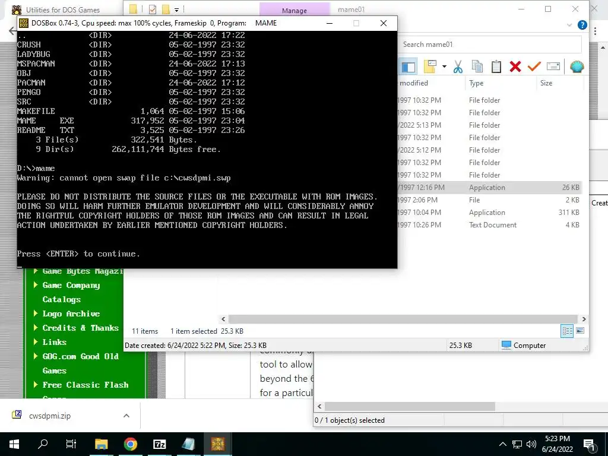608x456 pixels.
Task: Select the Text Document 4 KB row
Action: [x=490, y=225]
